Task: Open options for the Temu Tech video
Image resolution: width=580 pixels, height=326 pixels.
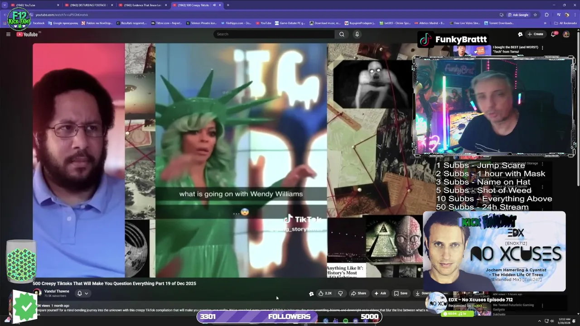Action: coord(542,48)
